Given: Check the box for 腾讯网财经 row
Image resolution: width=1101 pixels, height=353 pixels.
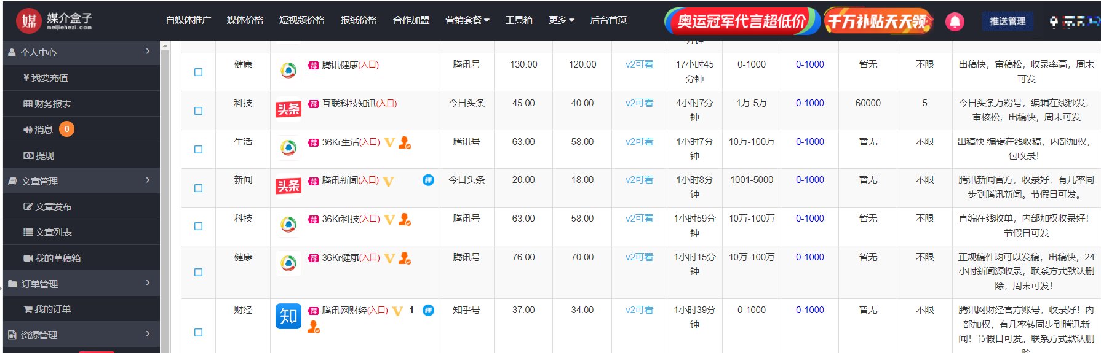Looking at the screenshot, I should pos(198,332).
